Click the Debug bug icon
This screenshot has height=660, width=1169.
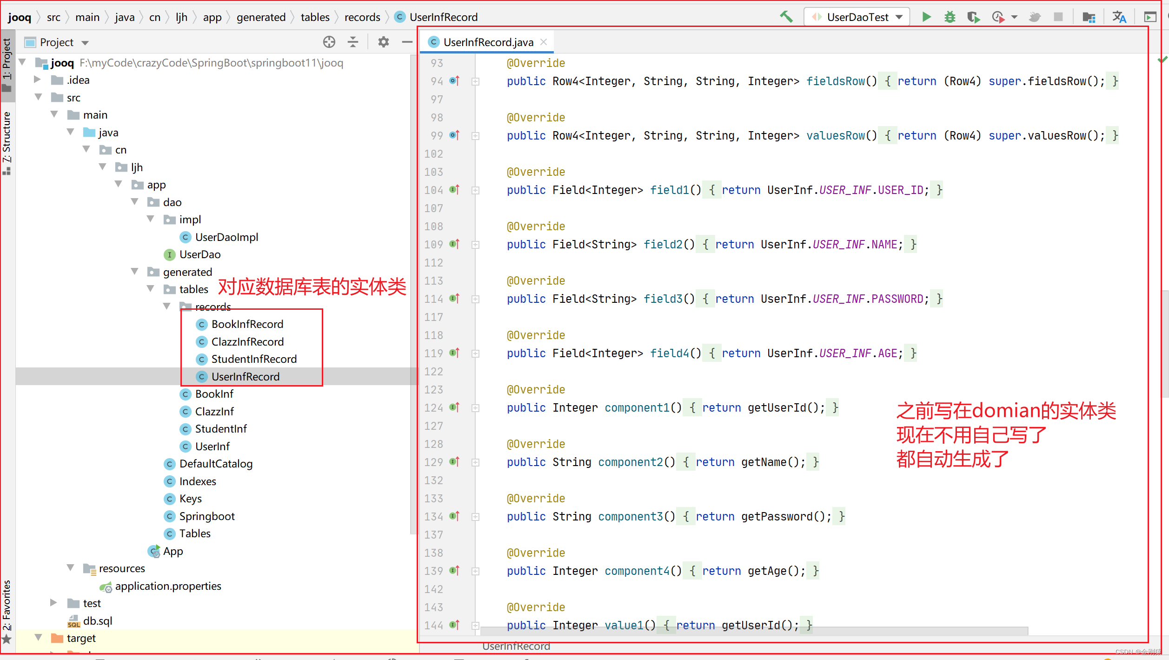(950, 17)
